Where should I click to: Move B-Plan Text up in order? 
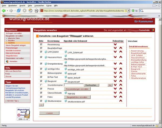[121, 77]
